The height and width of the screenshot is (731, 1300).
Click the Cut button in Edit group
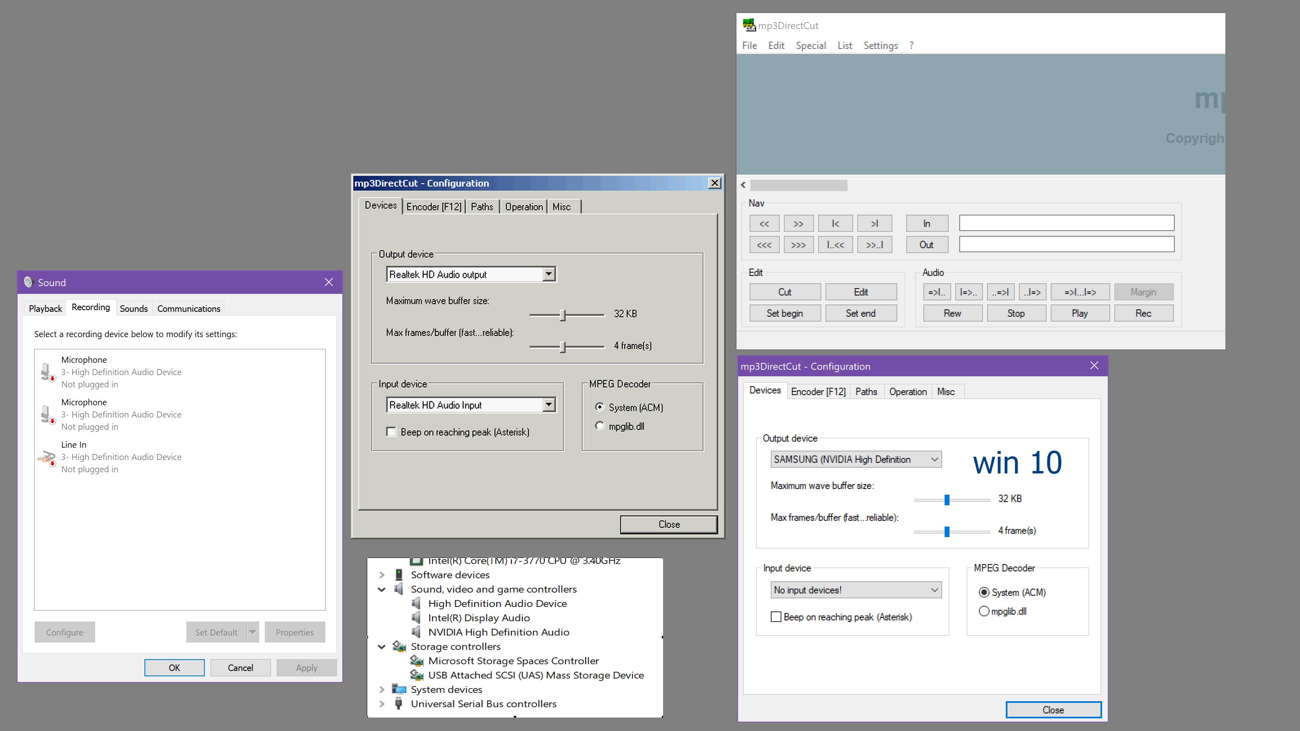(785, 292)
